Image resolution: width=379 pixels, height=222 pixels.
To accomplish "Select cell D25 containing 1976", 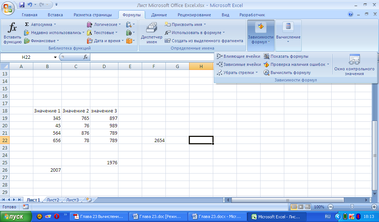I will pos(104,162).
